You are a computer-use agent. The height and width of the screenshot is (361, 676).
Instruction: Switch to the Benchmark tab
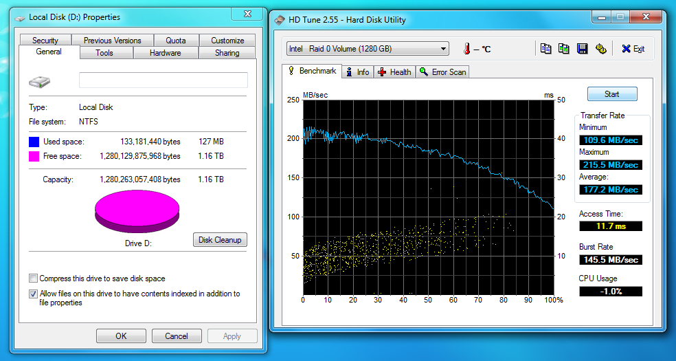(312, 71)
